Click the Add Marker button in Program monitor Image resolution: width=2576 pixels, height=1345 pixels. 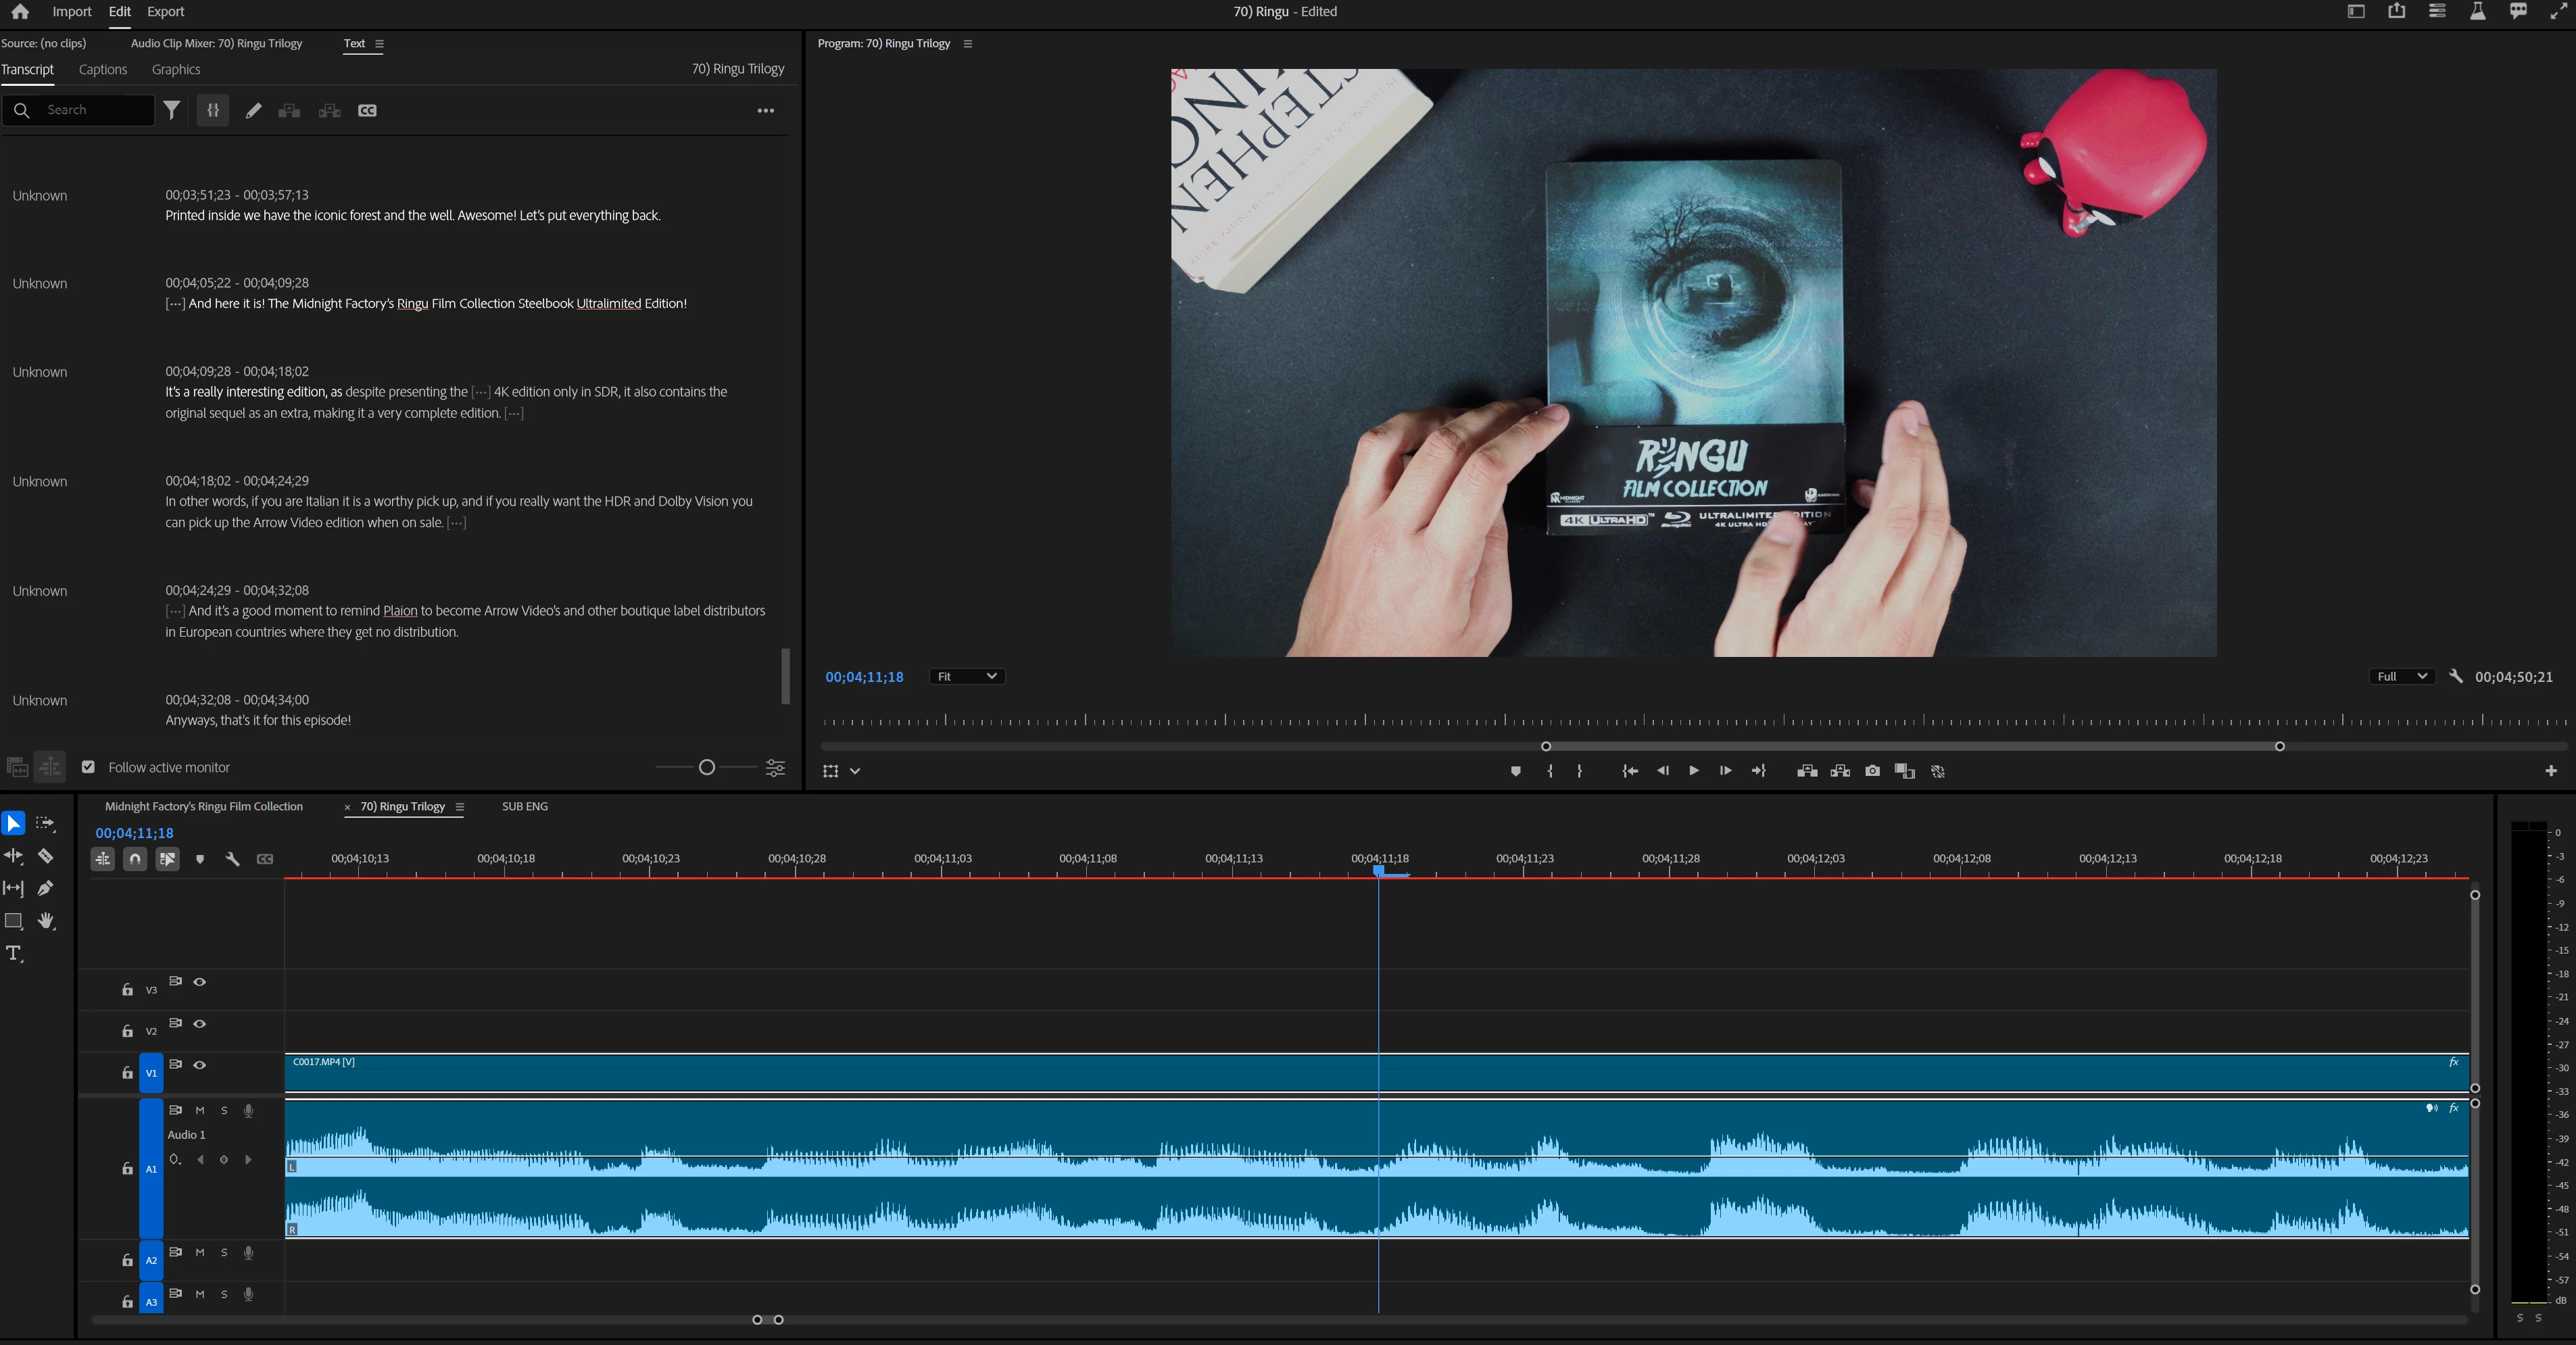click(x=1515, y=771)
